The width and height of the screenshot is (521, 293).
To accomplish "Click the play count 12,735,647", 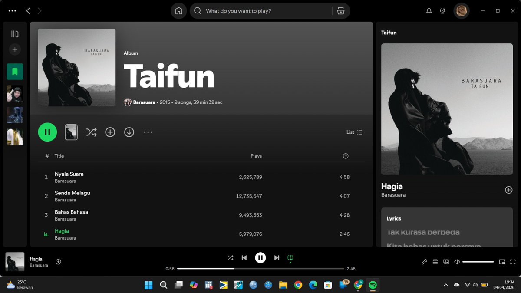I will (249, 196).
